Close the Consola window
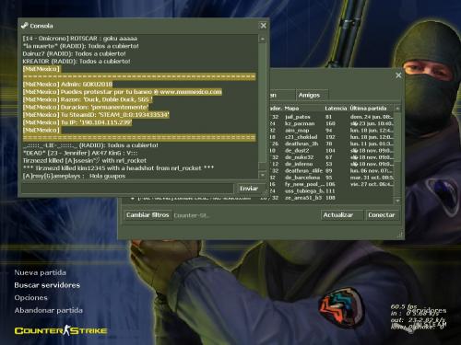The height and width of the screenshot is (345, 461). tap(264, 26)
